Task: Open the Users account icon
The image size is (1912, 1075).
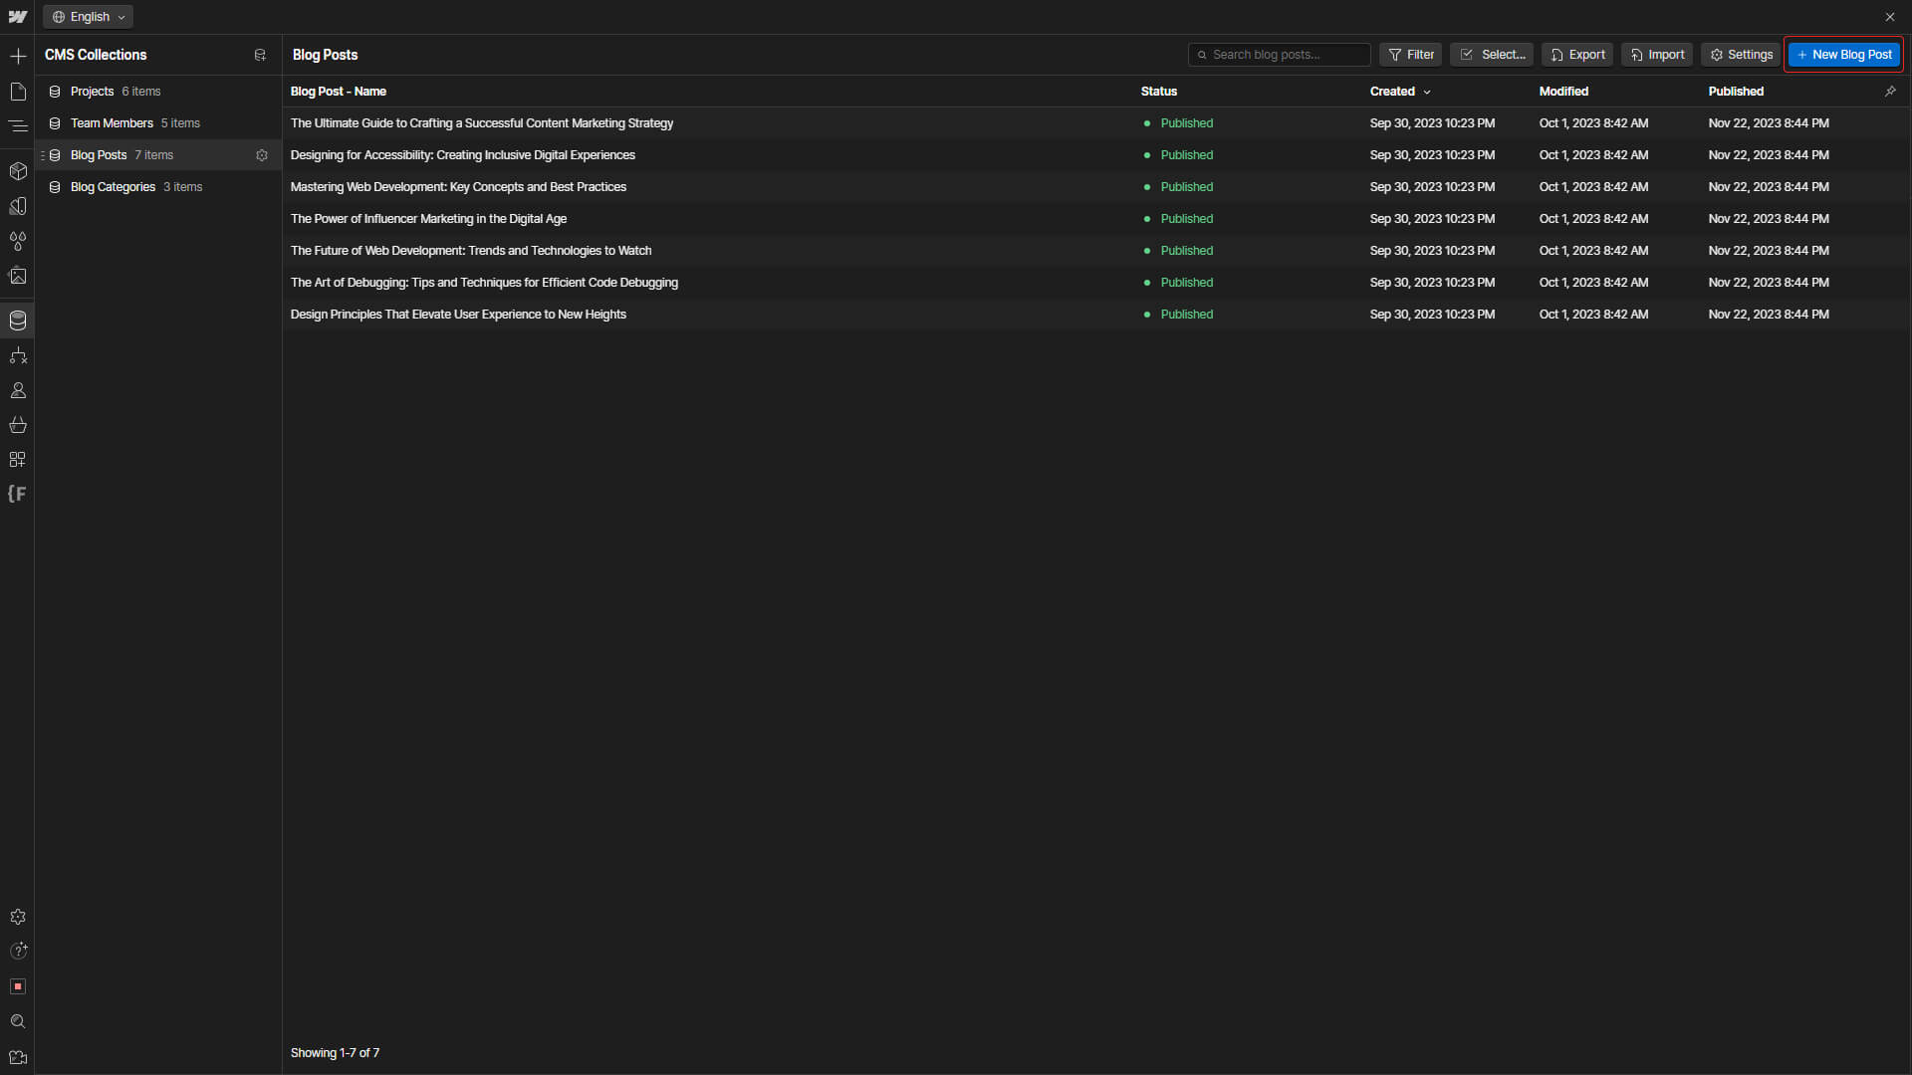Action: pyautogui.click(x=18, y=390)
